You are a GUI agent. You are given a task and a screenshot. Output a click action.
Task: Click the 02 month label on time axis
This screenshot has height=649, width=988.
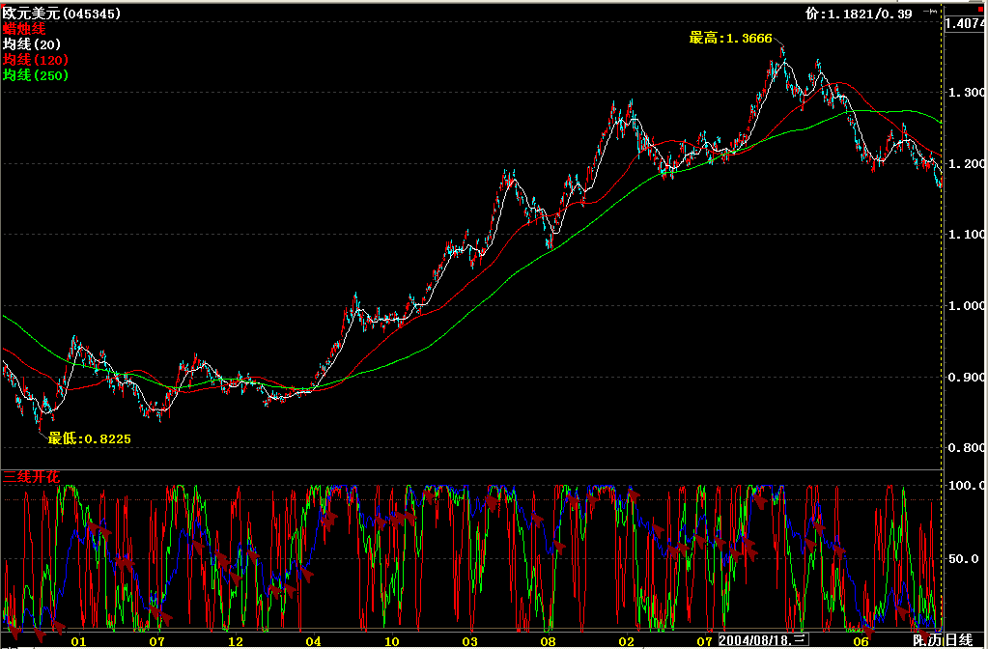(x=626, y=642)
